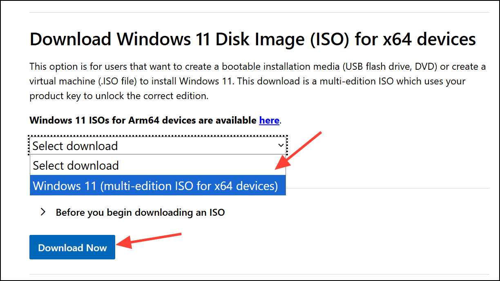
Task: Follow the "here" link for Arm64 ISOs
Action: 269,120
